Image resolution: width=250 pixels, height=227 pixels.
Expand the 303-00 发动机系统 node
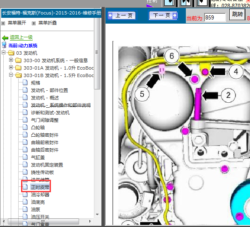click(11, 60)
